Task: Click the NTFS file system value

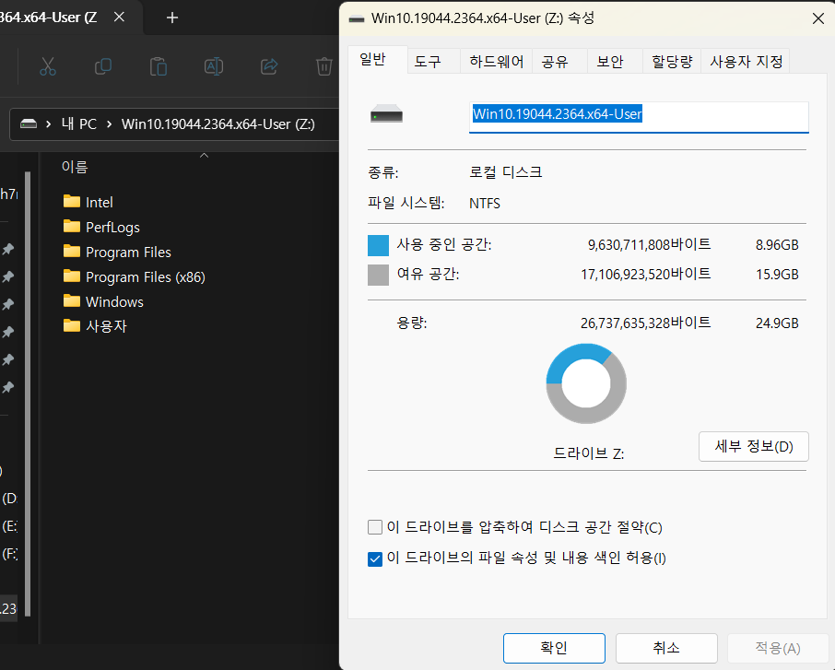Action: click(x=485, y=204)
